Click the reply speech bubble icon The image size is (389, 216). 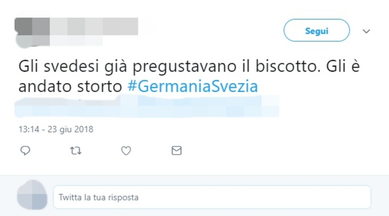(25, 150)
